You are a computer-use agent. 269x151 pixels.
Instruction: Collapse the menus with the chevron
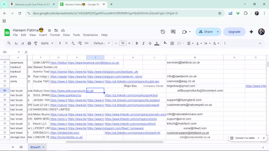[260, 43]
